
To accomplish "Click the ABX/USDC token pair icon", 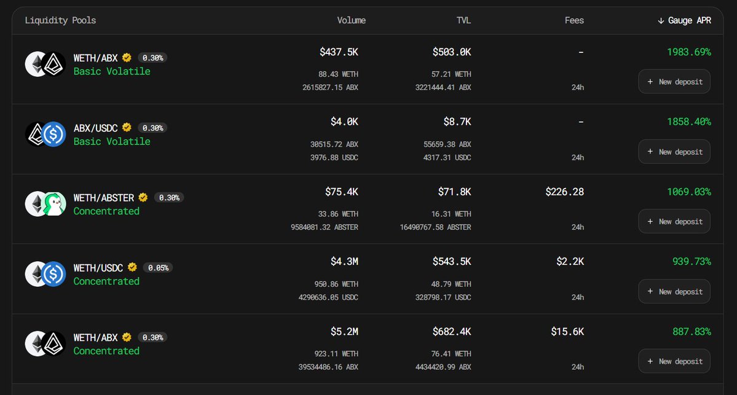I will click(45, 135).
